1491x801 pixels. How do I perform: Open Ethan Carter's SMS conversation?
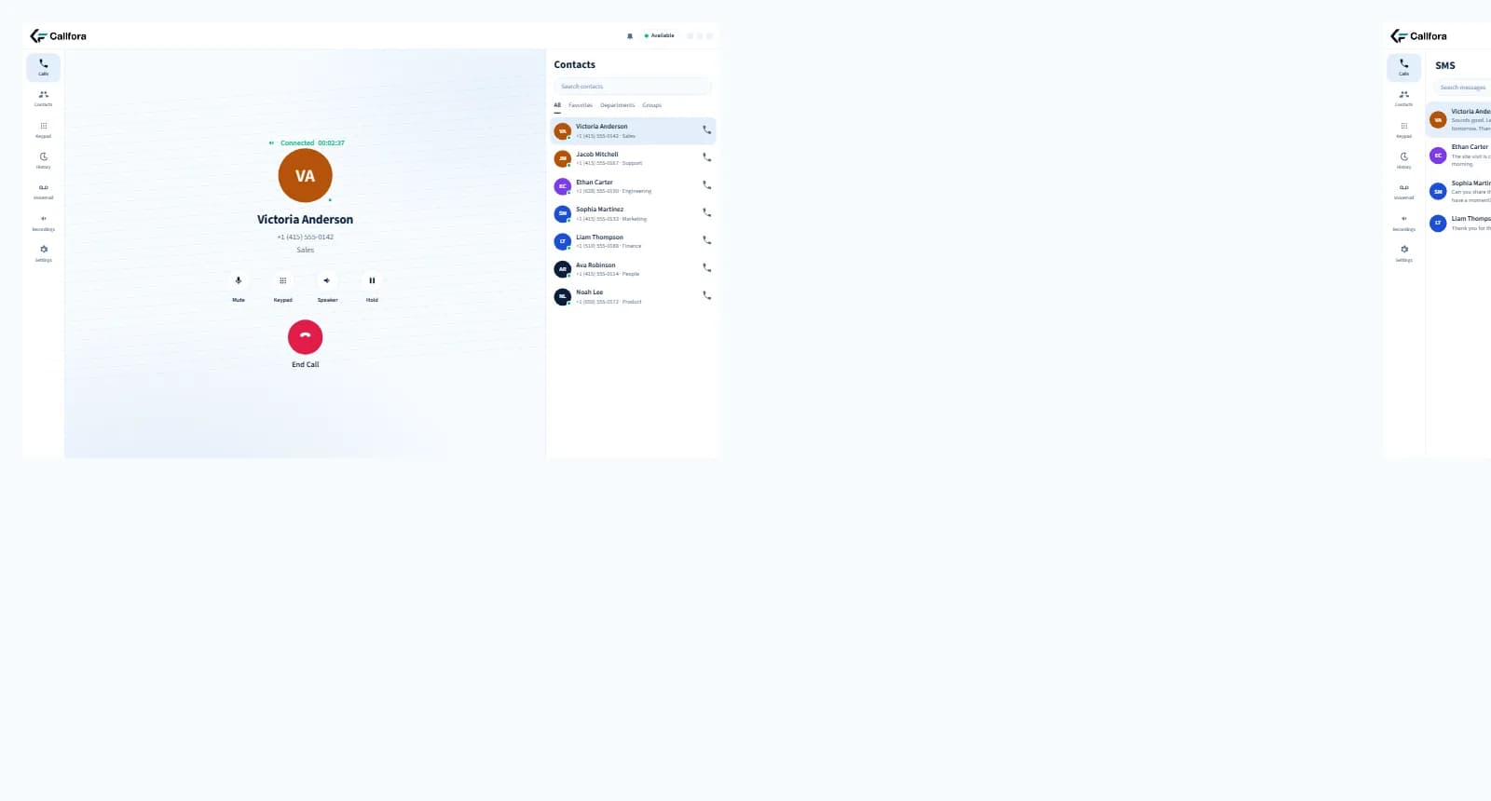1459,156
